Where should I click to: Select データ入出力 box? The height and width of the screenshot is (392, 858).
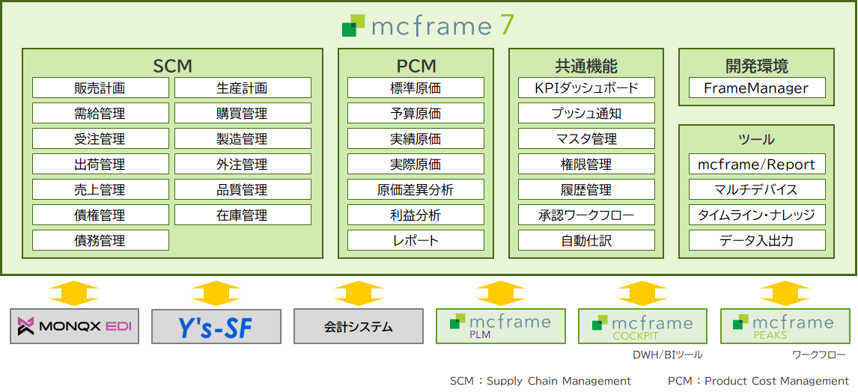757,240
